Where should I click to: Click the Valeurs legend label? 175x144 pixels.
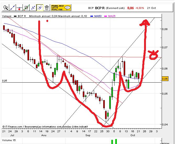coord(7,16)
